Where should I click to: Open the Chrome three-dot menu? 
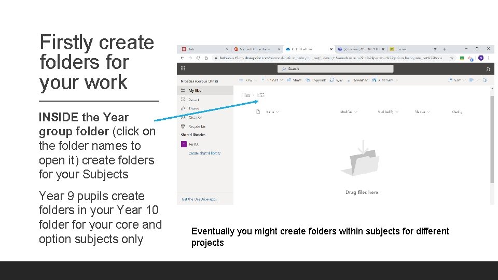coord(489,58)
